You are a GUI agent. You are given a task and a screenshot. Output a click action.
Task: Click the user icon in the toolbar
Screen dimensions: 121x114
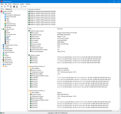coord(14,6)
